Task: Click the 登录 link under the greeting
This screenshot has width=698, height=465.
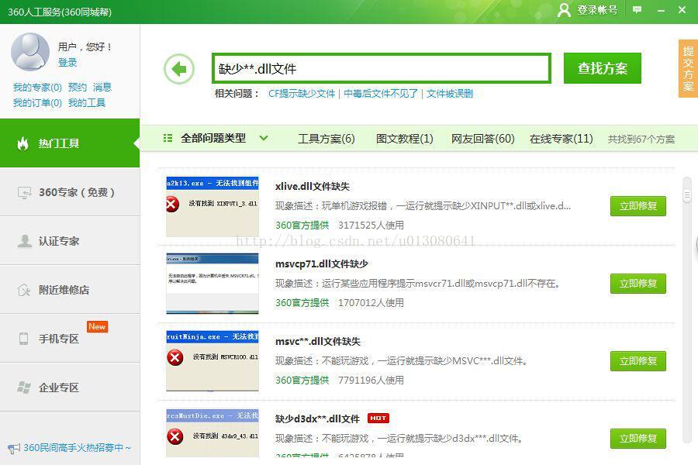Action: tap(67, 62)
